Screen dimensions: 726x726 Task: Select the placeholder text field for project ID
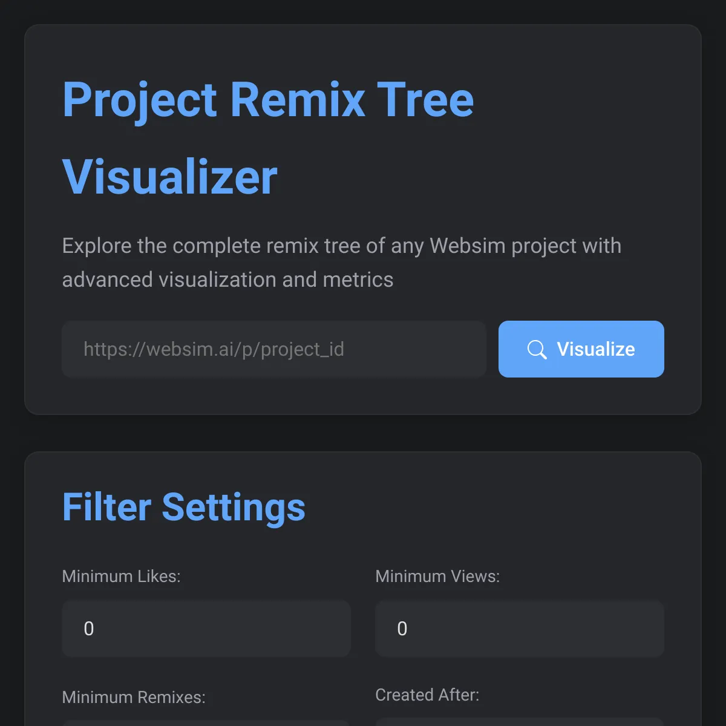[273, 349]
